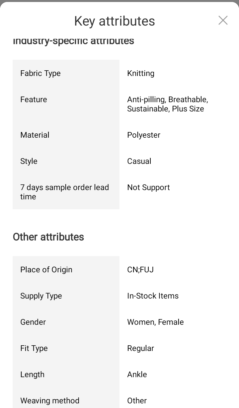Screen dimensions: 239x408
Task: Tap the Not Support value
Action: pyautogui.click(x=148, y=187)
